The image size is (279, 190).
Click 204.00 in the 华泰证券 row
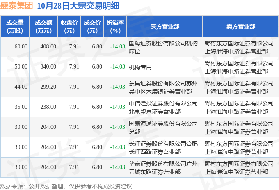point(48,167)
